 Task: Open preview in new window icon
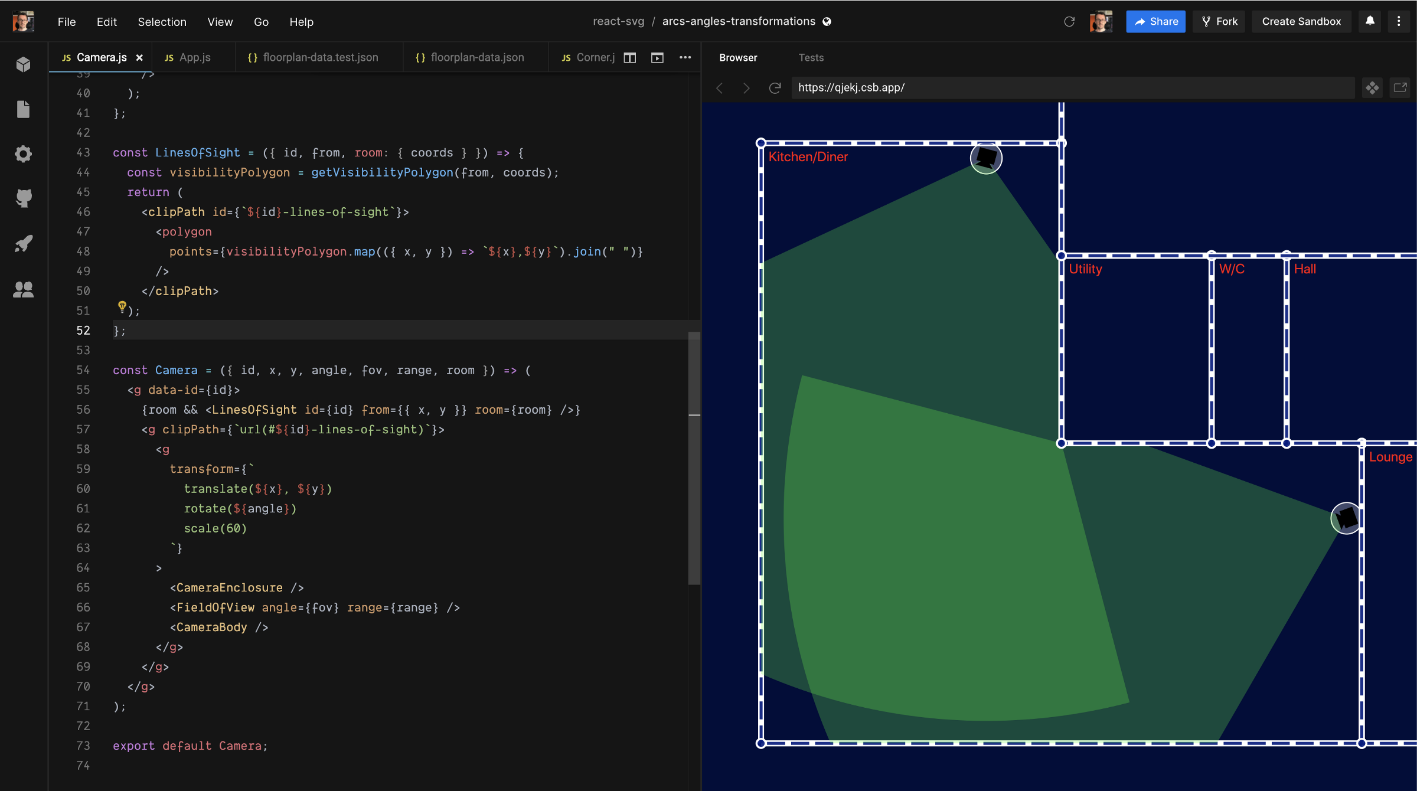pyautogui.click(x=1400, y=88)
